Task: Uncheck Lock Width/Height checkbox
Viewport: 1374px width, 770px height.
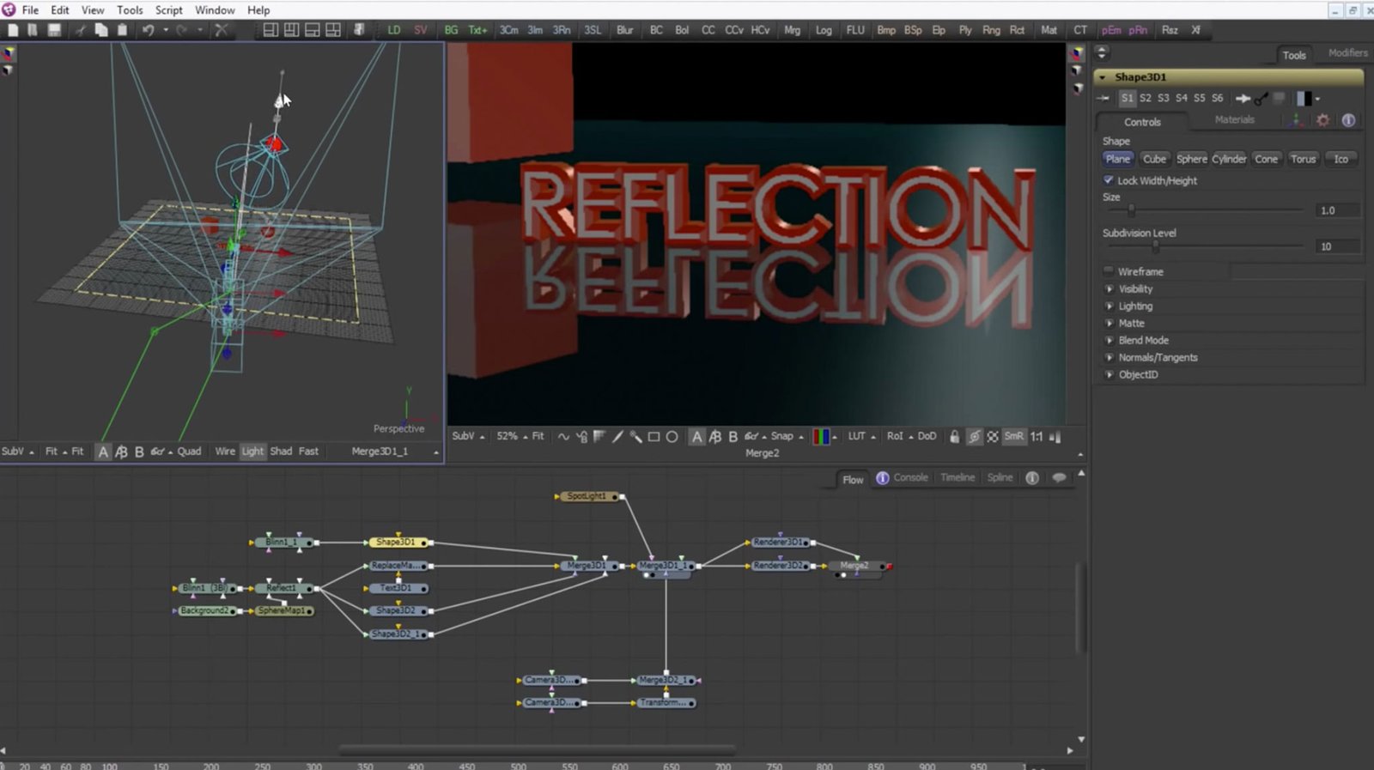Action: [1109, 180]
